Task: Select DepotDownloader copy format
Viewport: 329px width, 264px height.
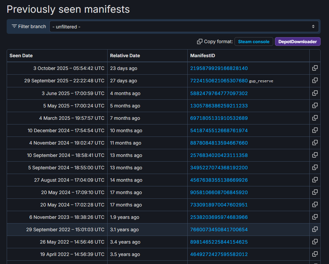Action: (x=298, y=41)
